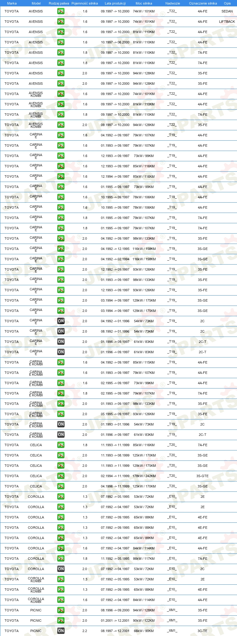Click the Nadwozie column header

(173, 3)
